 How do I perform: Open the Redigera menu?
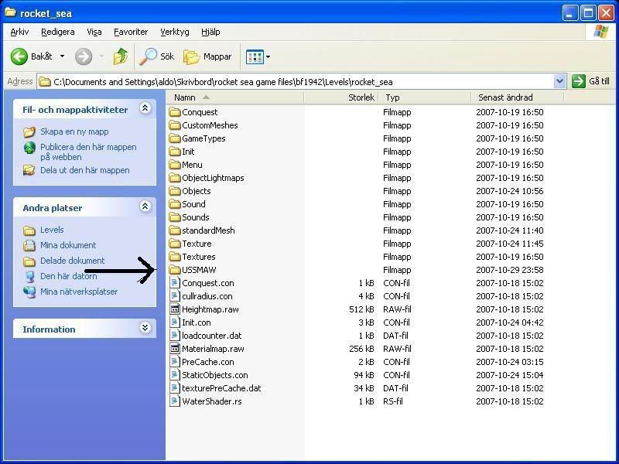[57, 32]
